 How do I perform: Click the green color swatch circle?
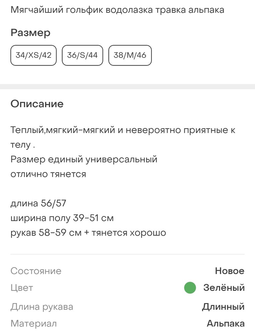[190, 288]
